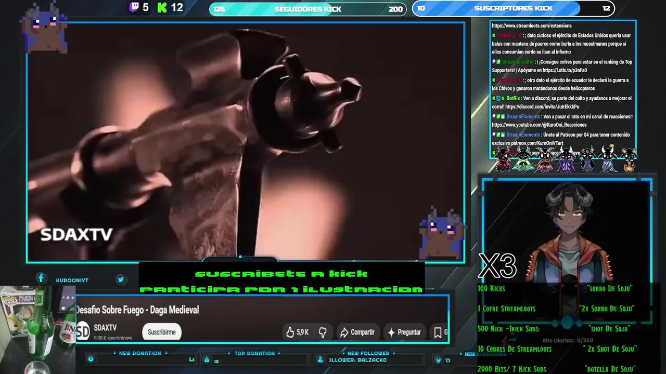Image resolution: width=666 pixels, height=374 pixels.
Task: Click StreamlootsBot username in chat
Action: pos(518,62)
